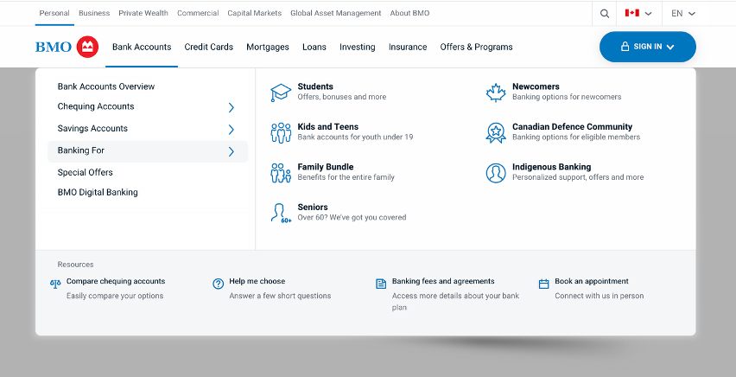Open Compare chequing accounts link
The width and height of the screenshot is (736, 377).
point(116,281)
